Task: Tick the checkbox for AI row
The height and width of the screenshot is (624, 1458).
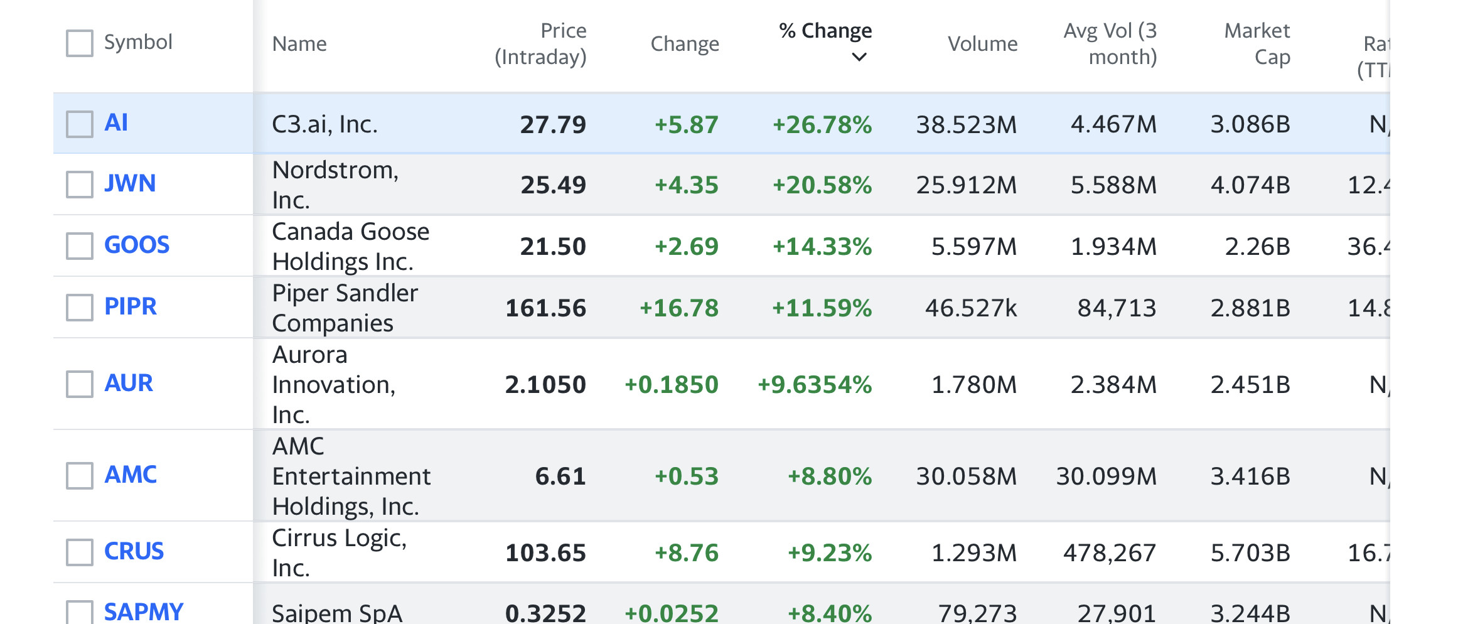Action: 80,124
